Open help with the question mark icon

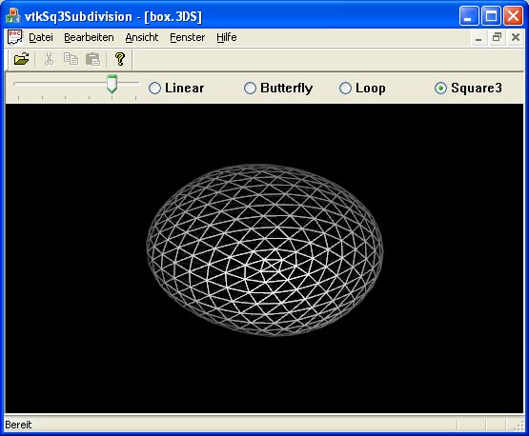pos(120,59)
